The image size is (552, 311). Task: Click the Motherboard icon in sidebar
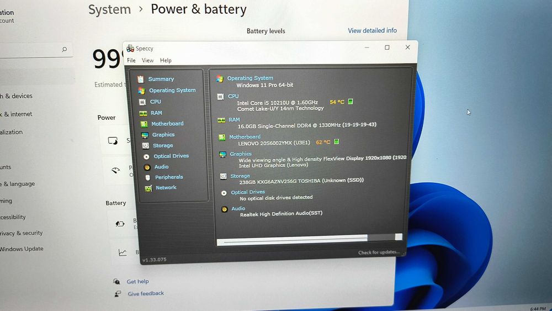144,124
